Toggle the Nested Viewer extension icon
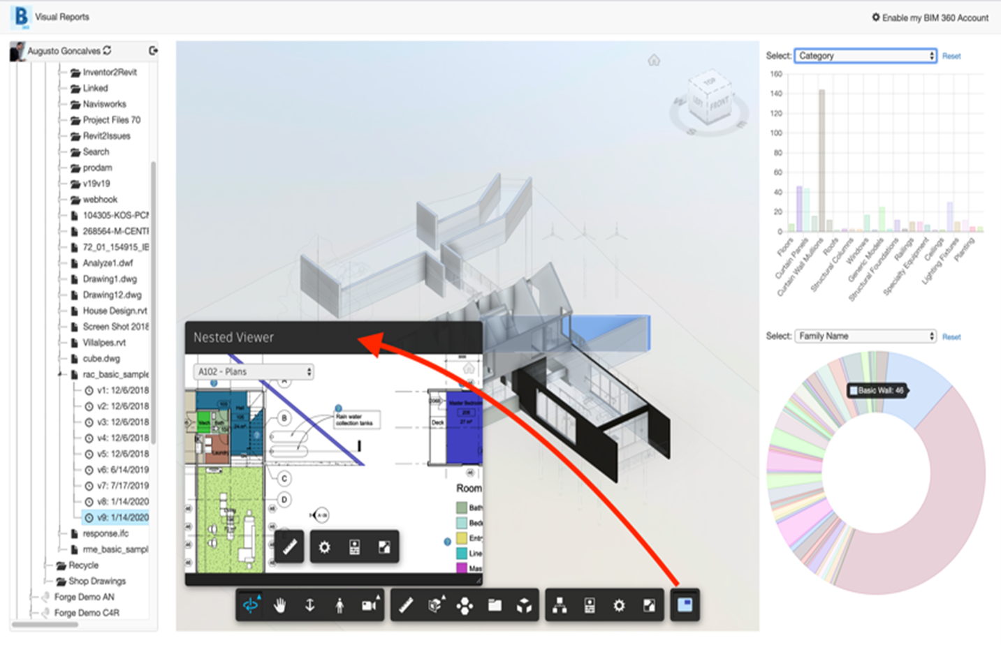The width and height of the screenshot is (1001, 645). tap(683, 605)
